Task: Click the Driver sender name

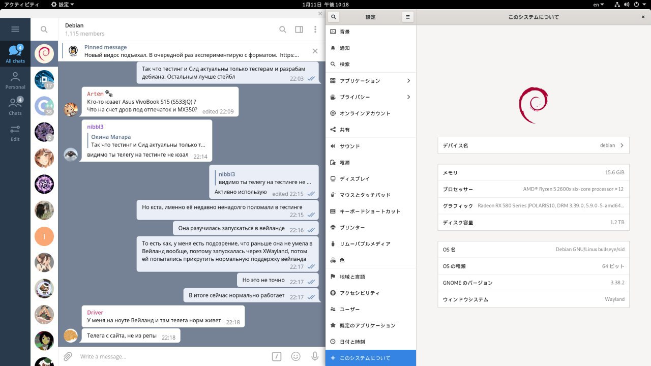Action: 95,313
